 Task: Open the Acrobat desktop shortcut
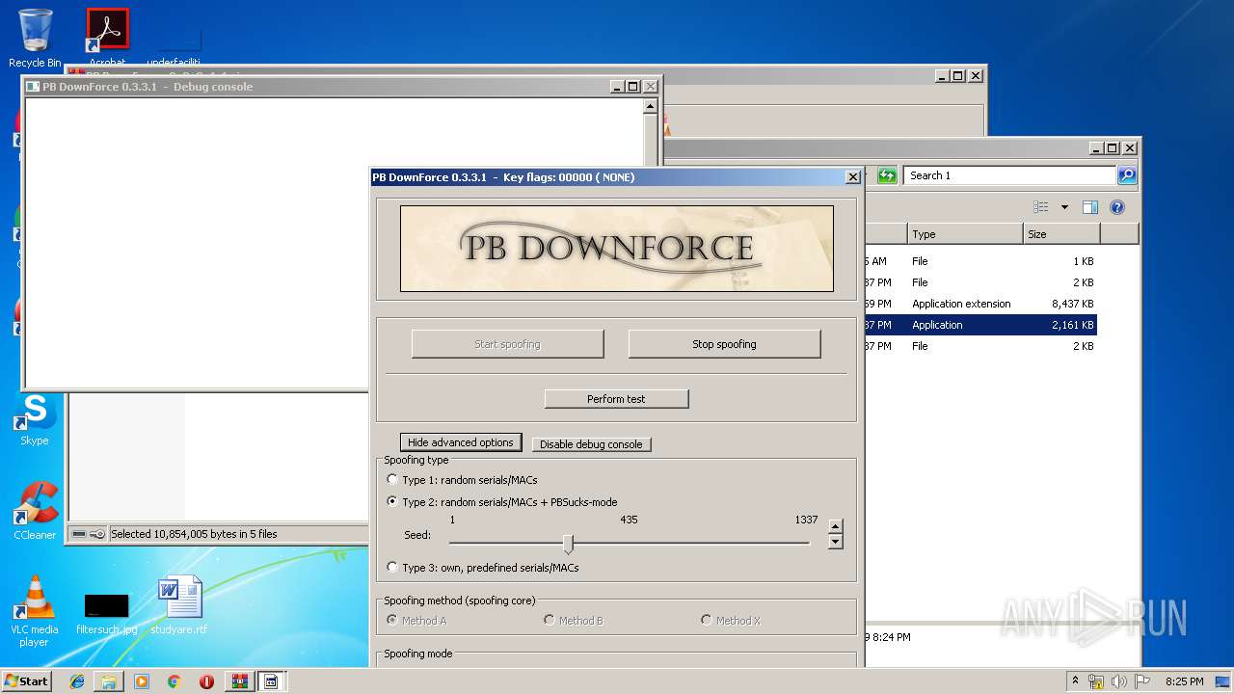[x=107, y=38]
